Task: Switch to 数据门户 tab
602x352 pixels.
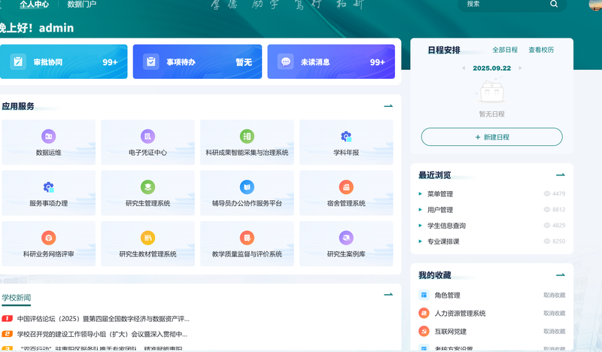Action: 82,4
